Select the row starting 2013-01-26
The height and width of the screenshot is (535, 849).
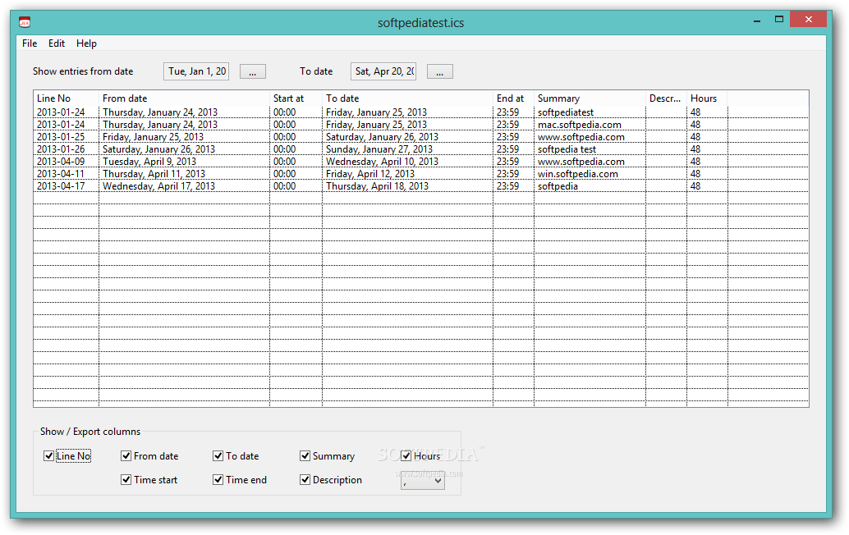pos(420,149)
